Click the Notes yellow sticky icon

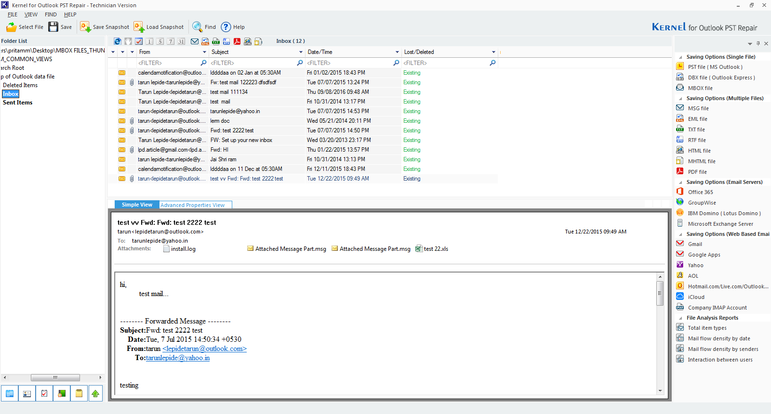click(x=79, y=393)
